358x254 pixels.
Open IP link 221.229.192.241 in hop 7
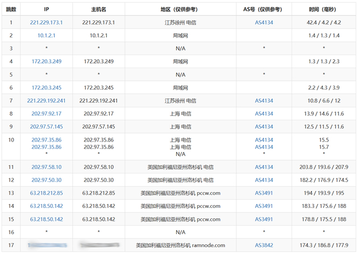coord(46,101)
